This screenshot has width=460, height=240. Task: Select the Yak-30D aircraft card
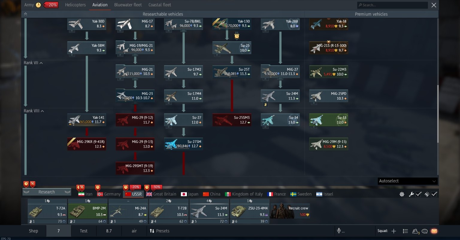click(87, 24)
